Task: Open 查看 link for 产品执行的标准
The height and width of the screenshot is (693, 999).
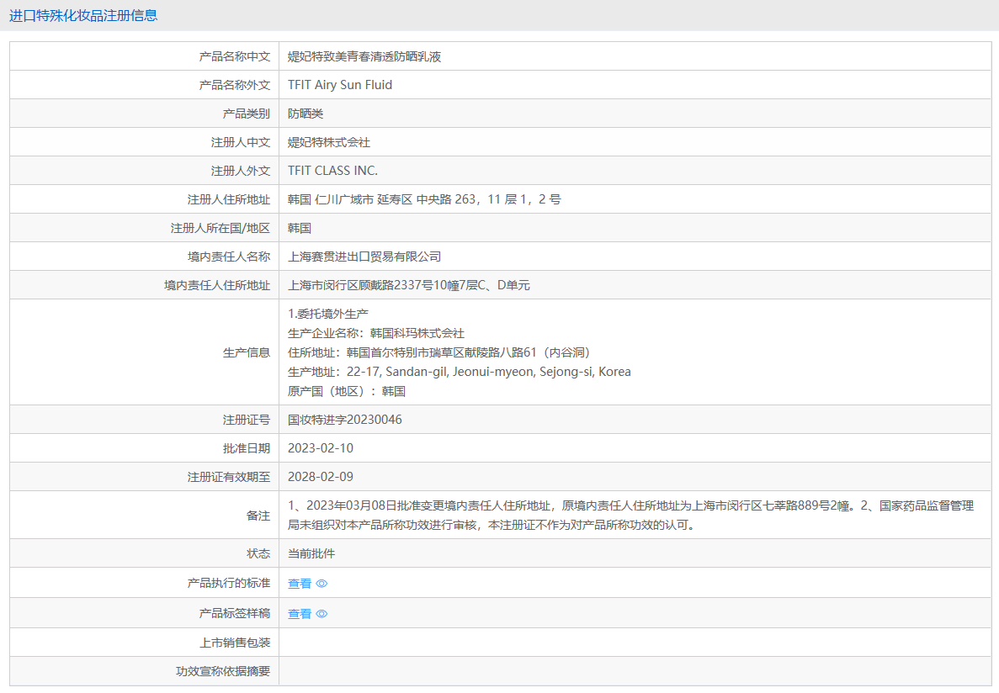Action: click(x=300, y=584)
